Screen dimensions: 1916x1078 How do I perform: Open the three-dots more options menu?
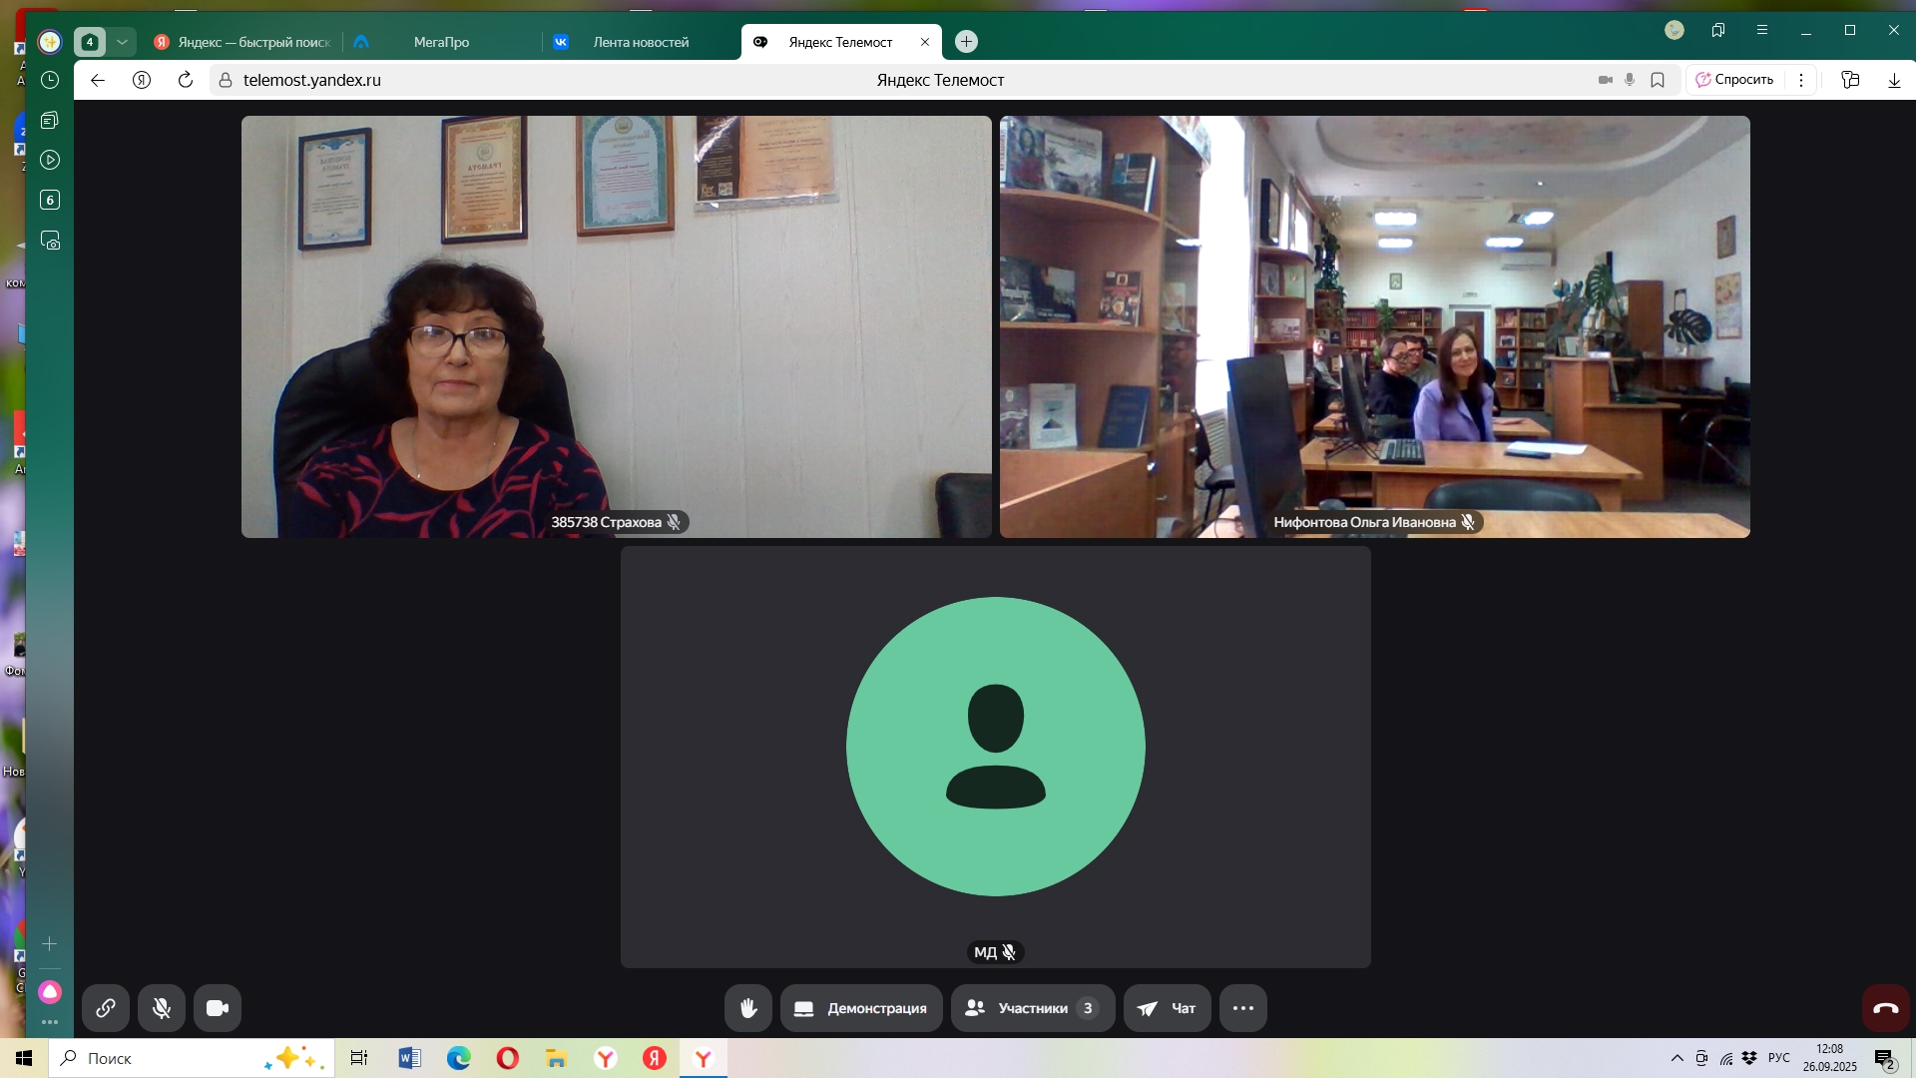tap(1242, 1008)
